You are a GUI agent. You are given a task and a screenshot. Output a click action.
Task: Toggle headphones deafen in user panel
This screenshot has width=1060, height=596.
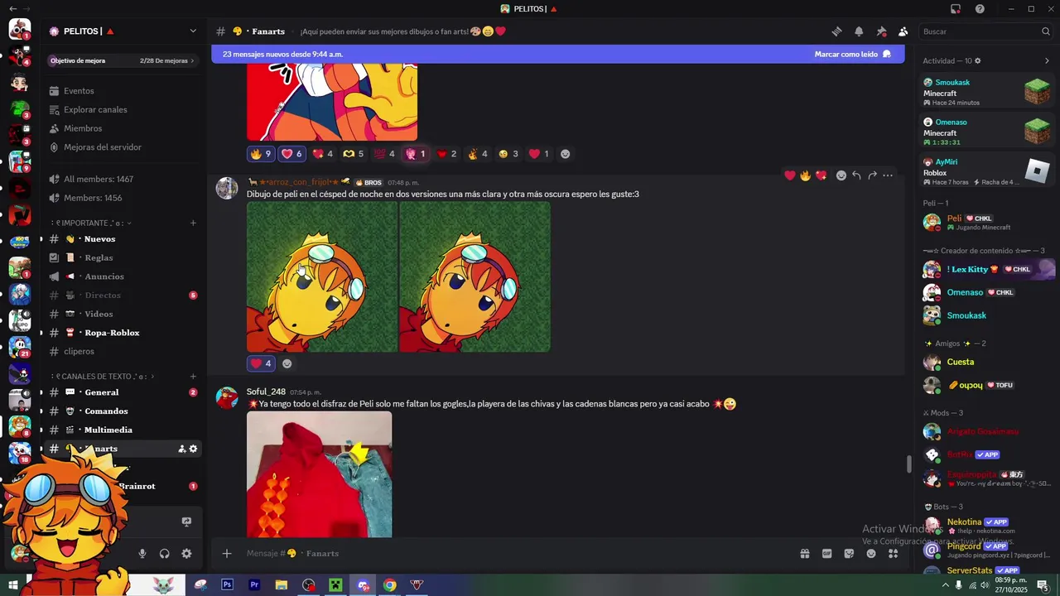[164, 554]
